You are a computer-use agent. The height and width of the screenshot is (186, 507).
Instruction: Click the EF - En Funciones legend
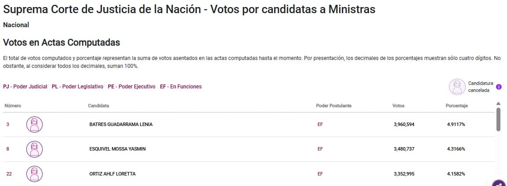tap(181, 87)
